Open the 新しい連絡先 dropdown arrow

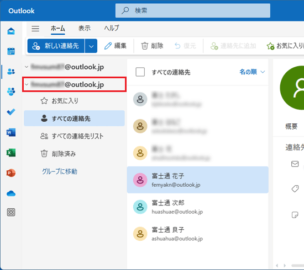coord(91,46)
